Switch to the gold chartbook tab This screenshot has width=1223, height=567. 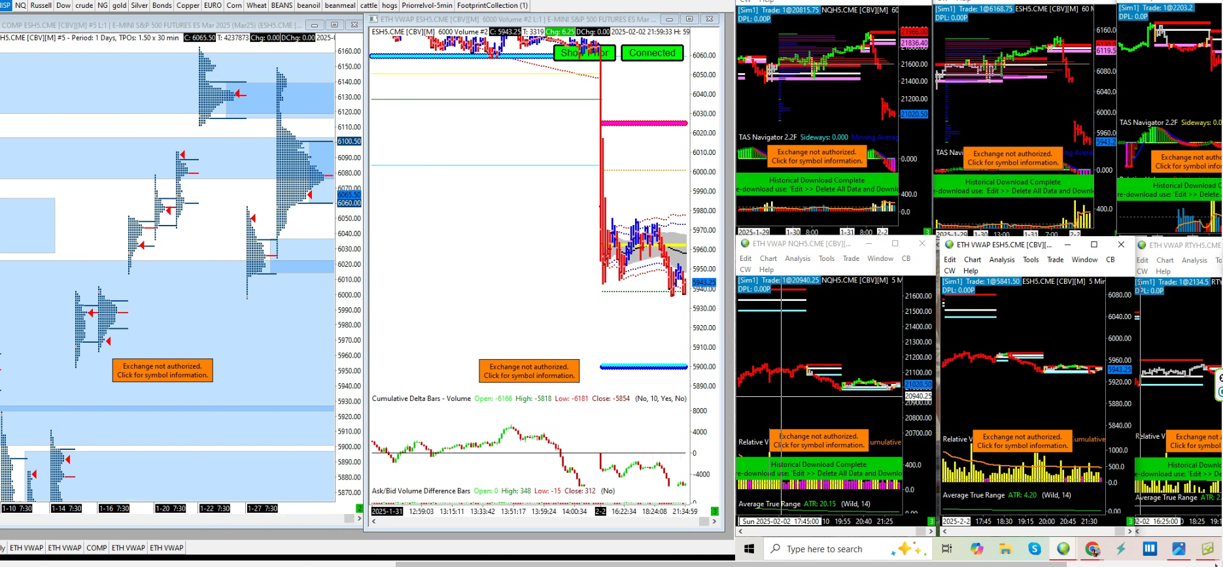point(119,5)
